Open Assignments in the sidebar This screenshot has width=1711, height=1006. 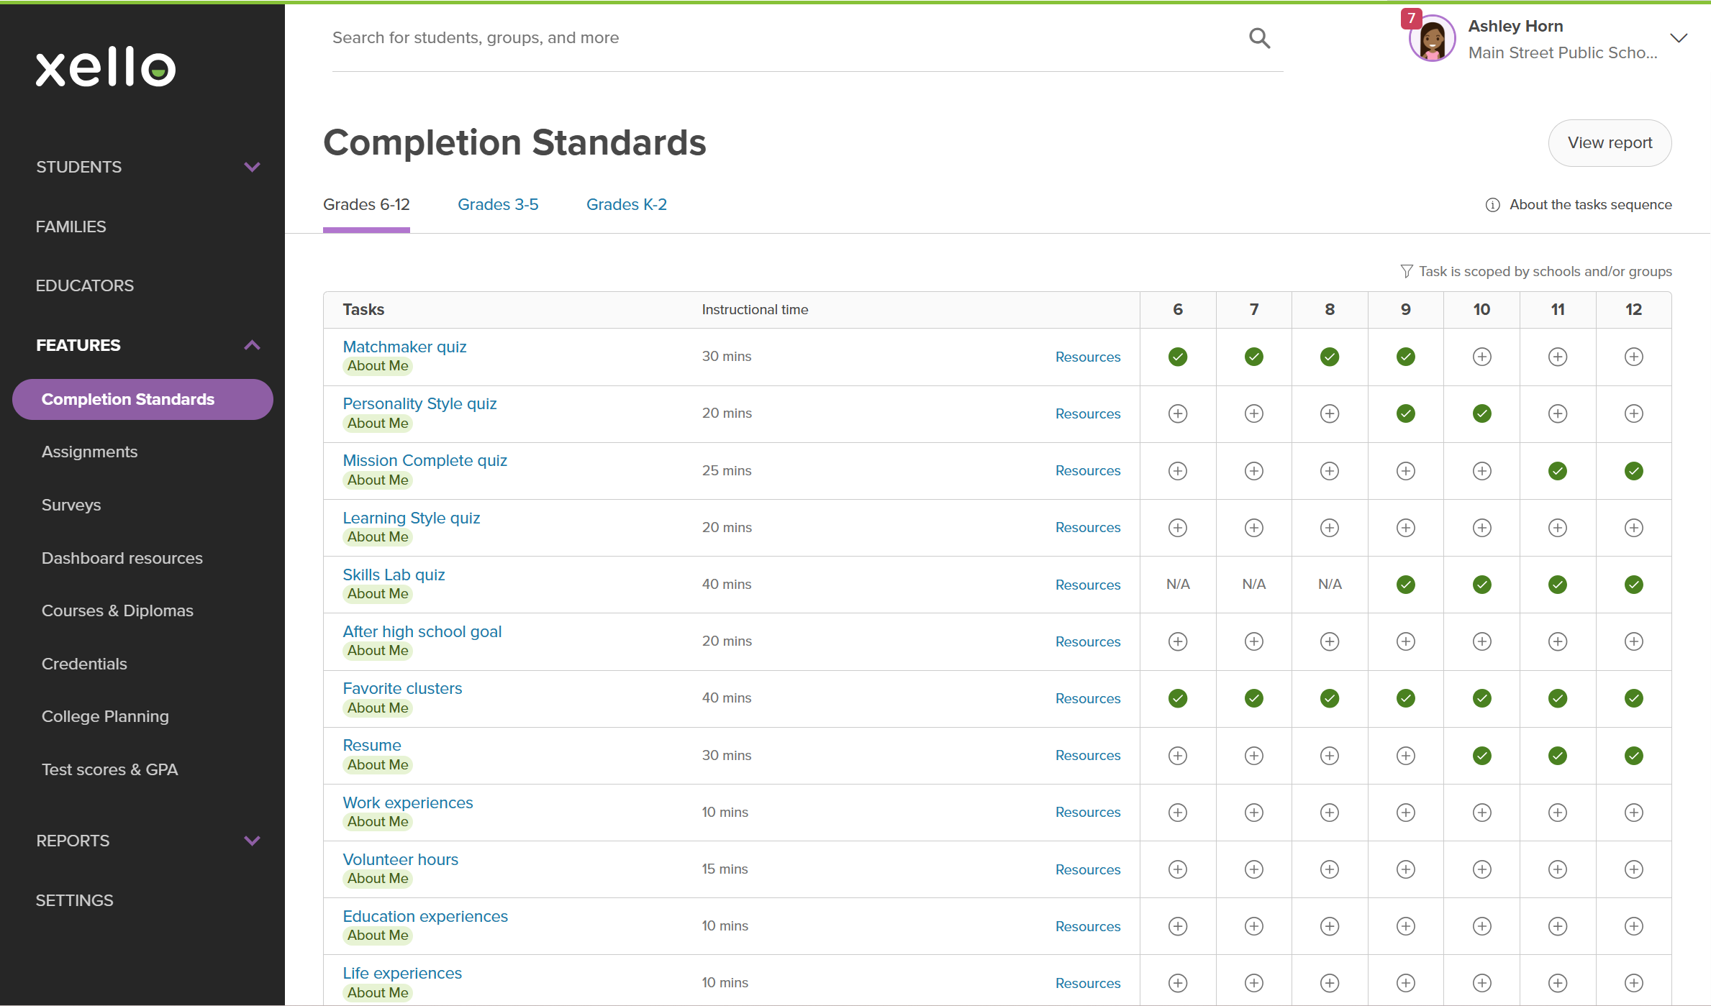click(x=89, y=452)
